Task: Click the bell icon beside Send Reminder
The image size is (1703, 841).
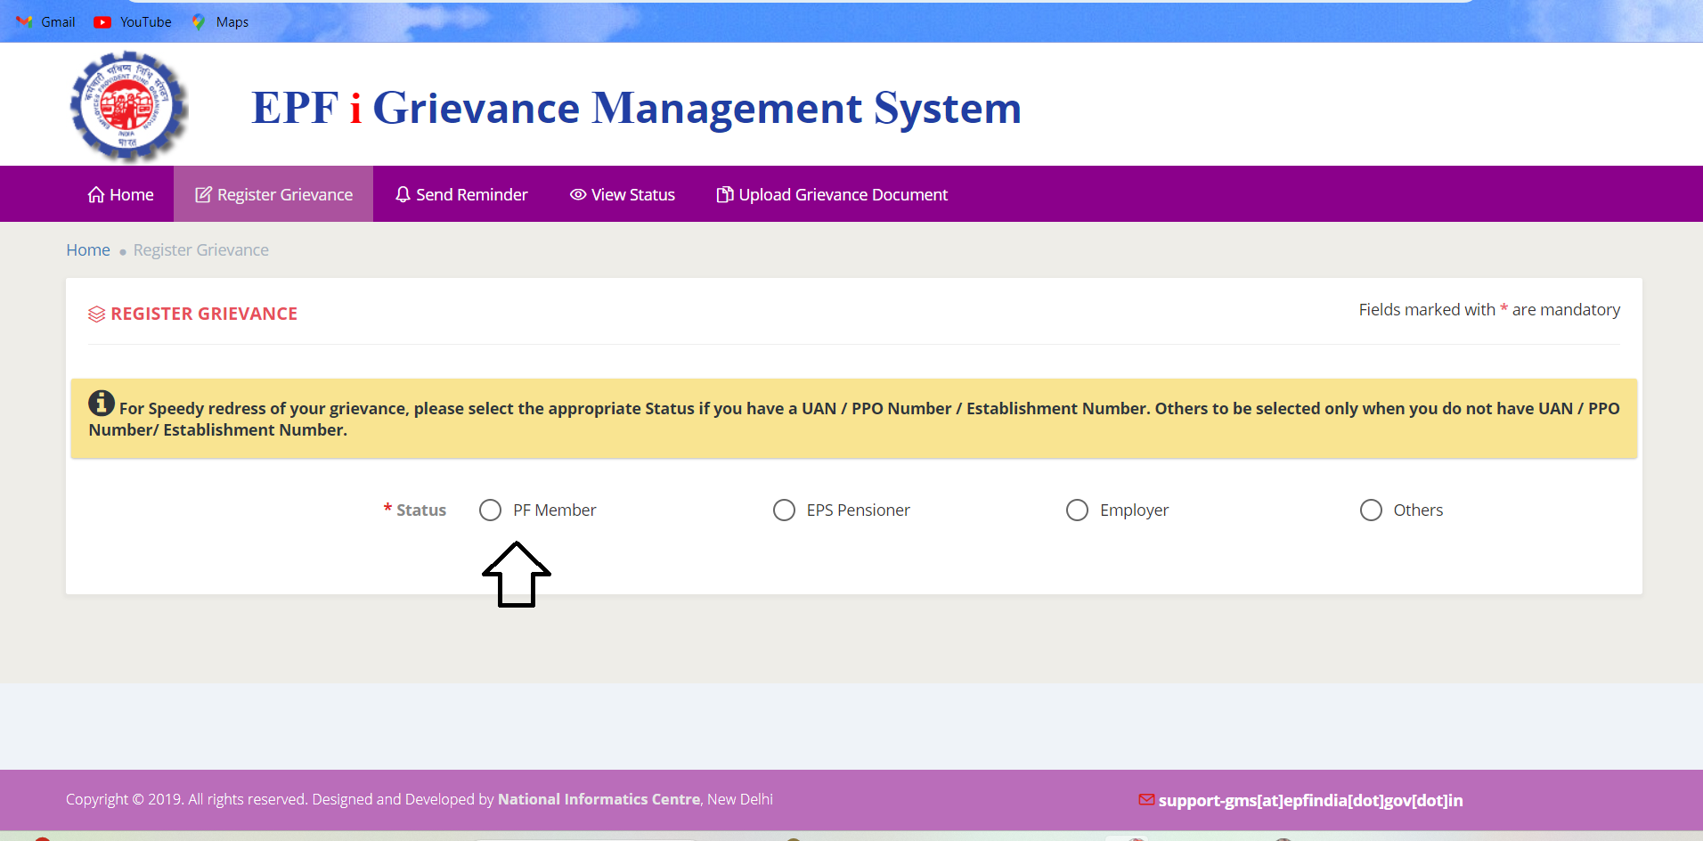Action: click(402, 193)
